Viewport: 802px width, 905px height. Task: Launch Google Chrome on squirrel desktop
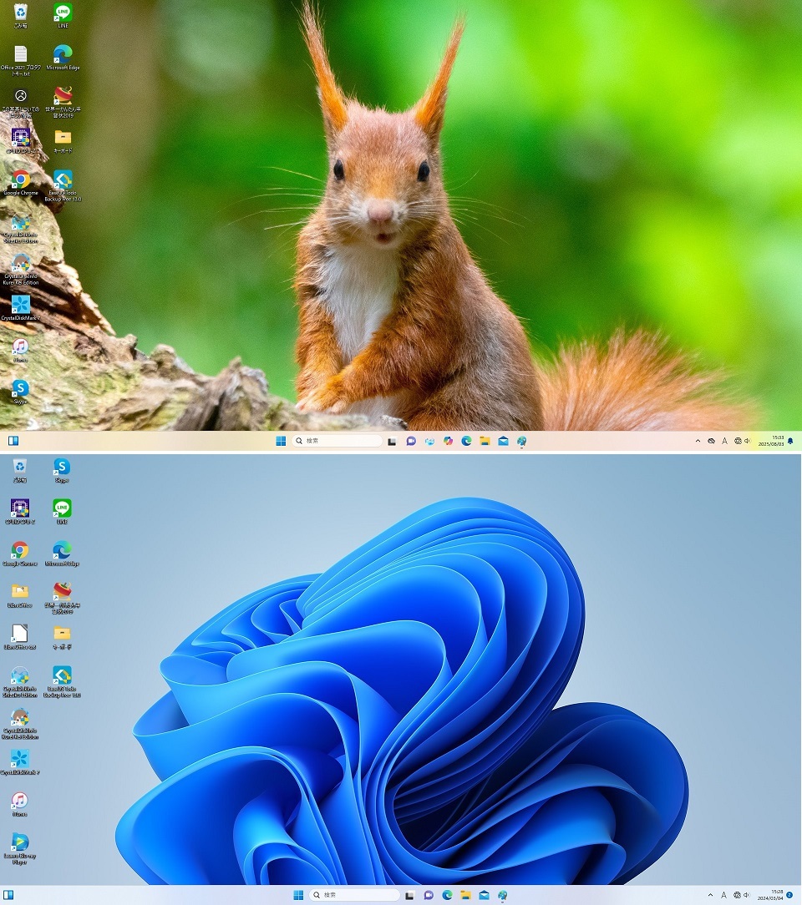pos(21,183)
